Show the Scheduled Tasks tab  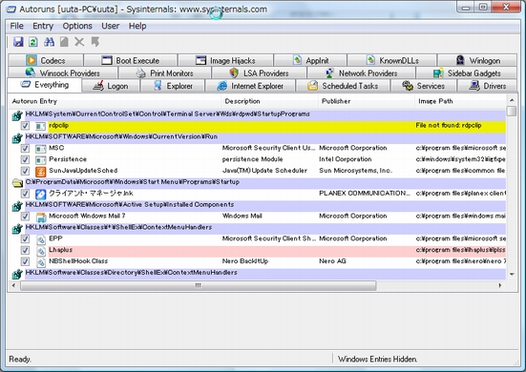click(x=343, y=86)
